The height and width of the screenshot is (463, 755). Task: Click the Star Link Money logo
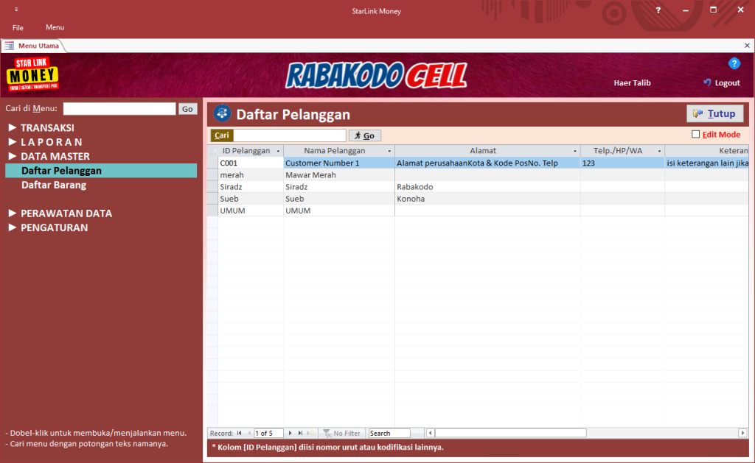tap(32, 74)
